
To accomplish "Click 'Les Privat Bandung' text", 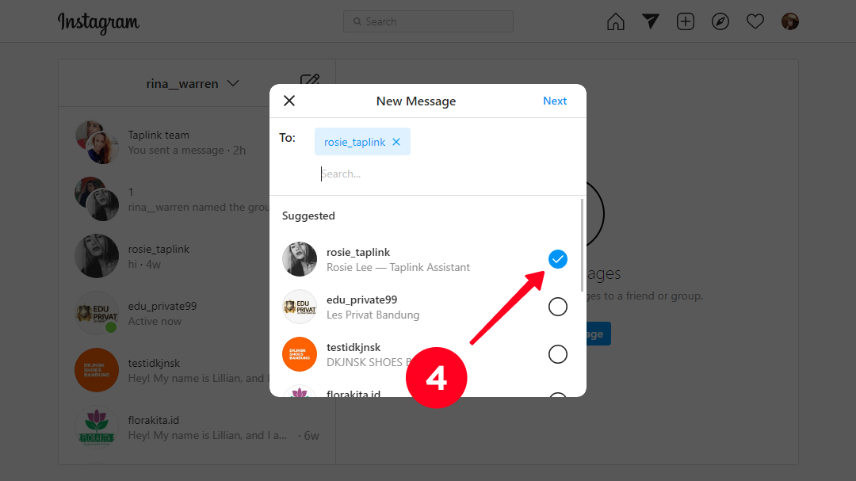I will pyautogui.click(x=373, y=315).
